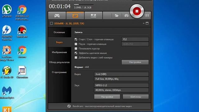
Task: Open the Основные tab
Action: point(59,32)
